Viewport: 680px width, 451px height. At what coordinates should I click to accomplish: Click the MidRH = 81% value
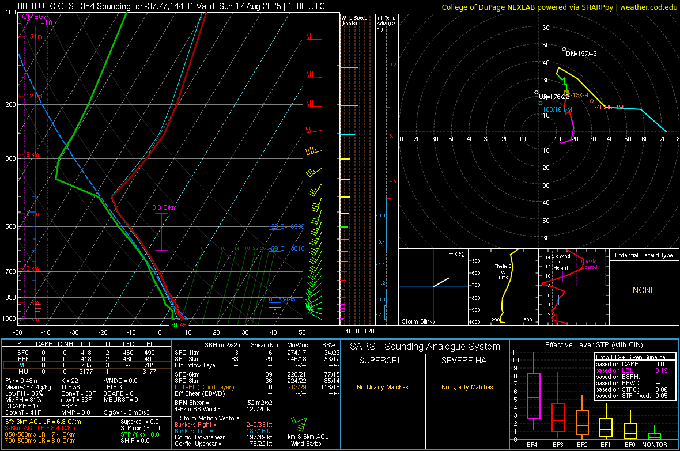coord(24,400)
